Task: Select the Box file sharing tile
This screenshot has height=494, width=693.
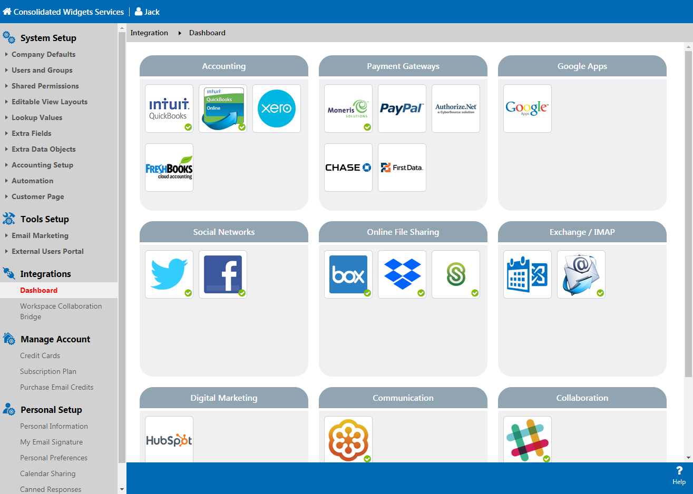Action: coord(348,274)
